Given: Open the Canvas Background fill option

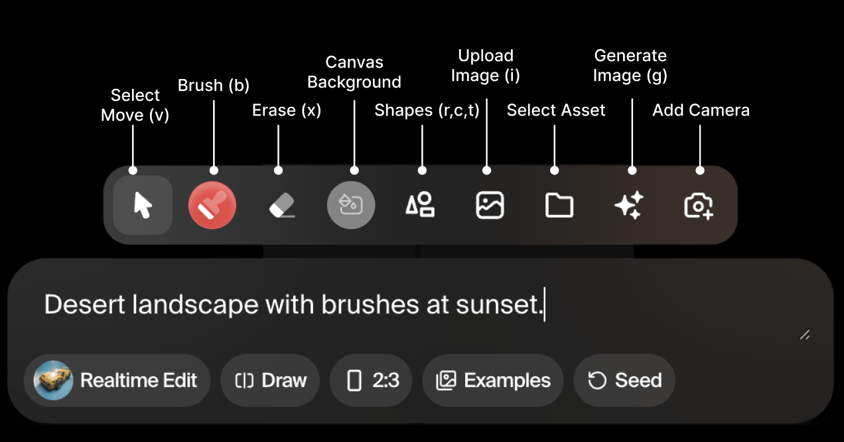Looking at the screenshot, I should tap(351, 205).
